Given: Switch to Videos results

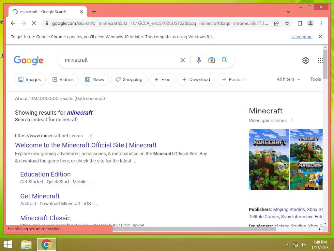Looking at the screenshot, I should coord(63,79).
